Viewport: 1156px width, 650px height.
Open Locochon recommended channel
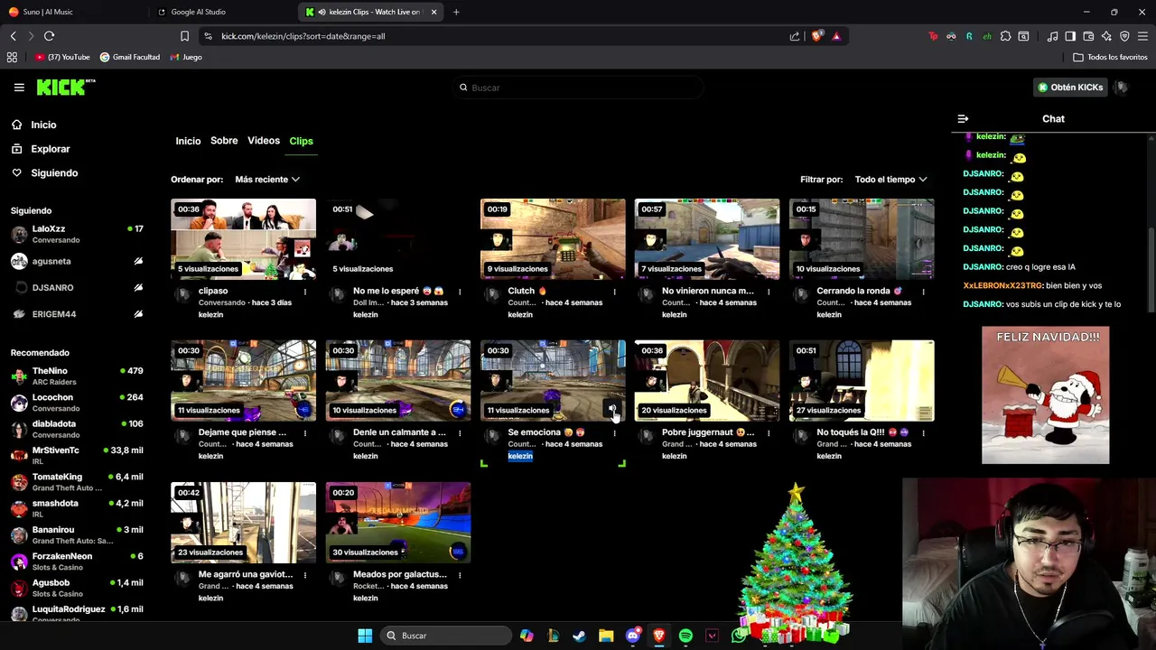click(x=77, y=403)
